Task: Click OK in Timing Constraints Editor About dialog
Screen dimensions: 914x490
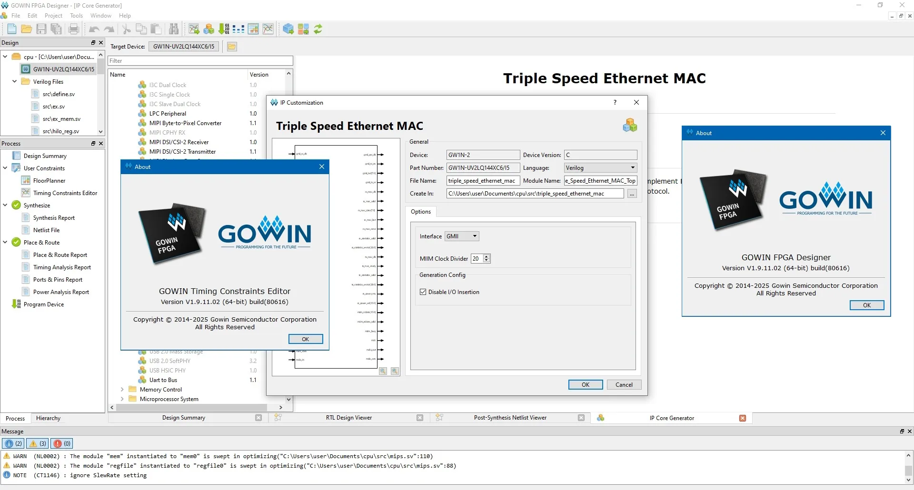Action: click(306, 339)
